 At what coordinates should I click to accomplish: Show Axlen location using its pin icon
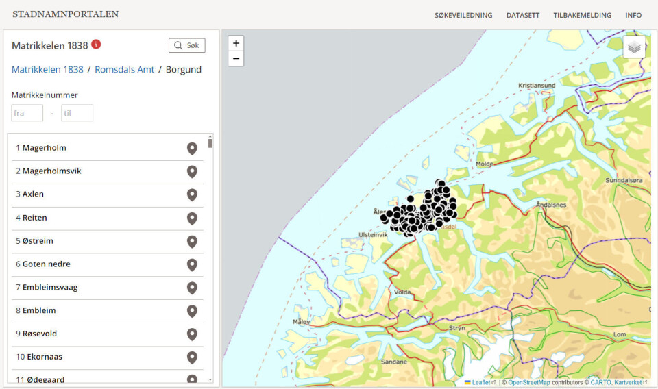coord(192,195)
